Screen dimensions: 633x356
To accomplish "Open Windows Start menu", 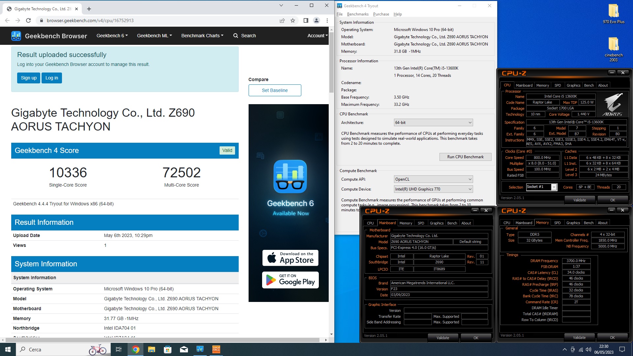I will 8,349.
